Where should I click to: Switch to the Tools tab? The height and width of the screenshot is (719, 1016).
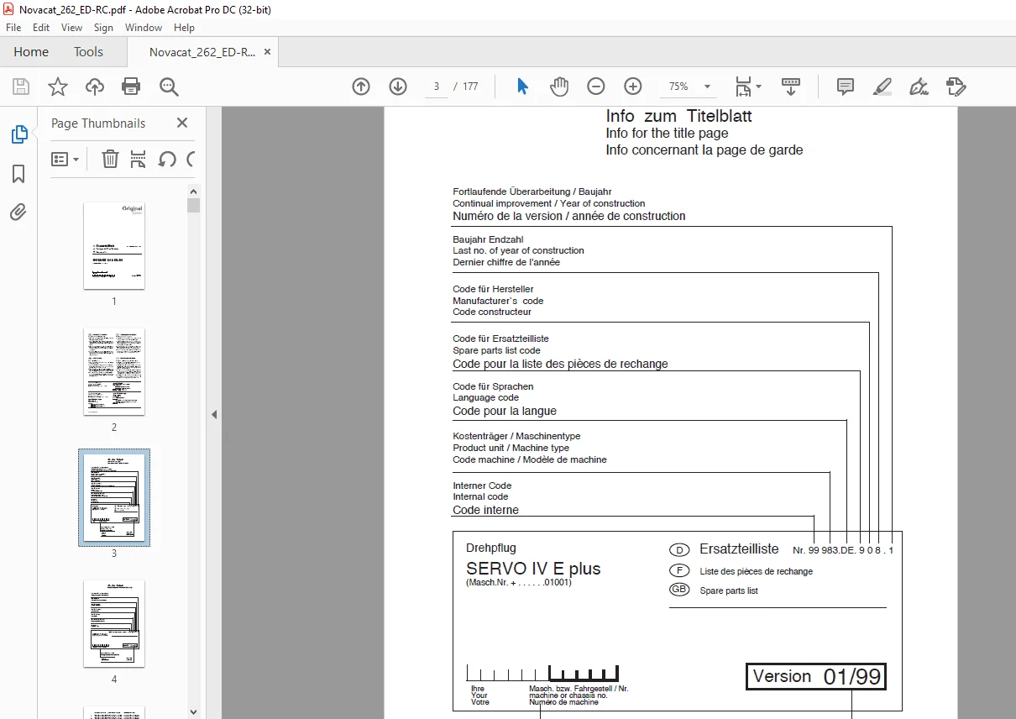tap(88, 52)
